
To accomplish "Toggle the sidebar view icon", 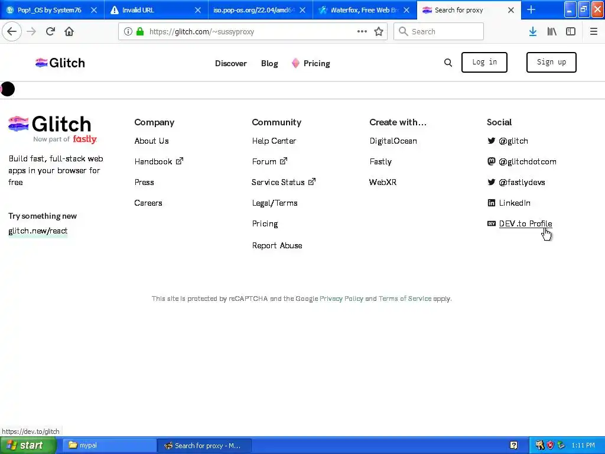I will pos(571,32).
